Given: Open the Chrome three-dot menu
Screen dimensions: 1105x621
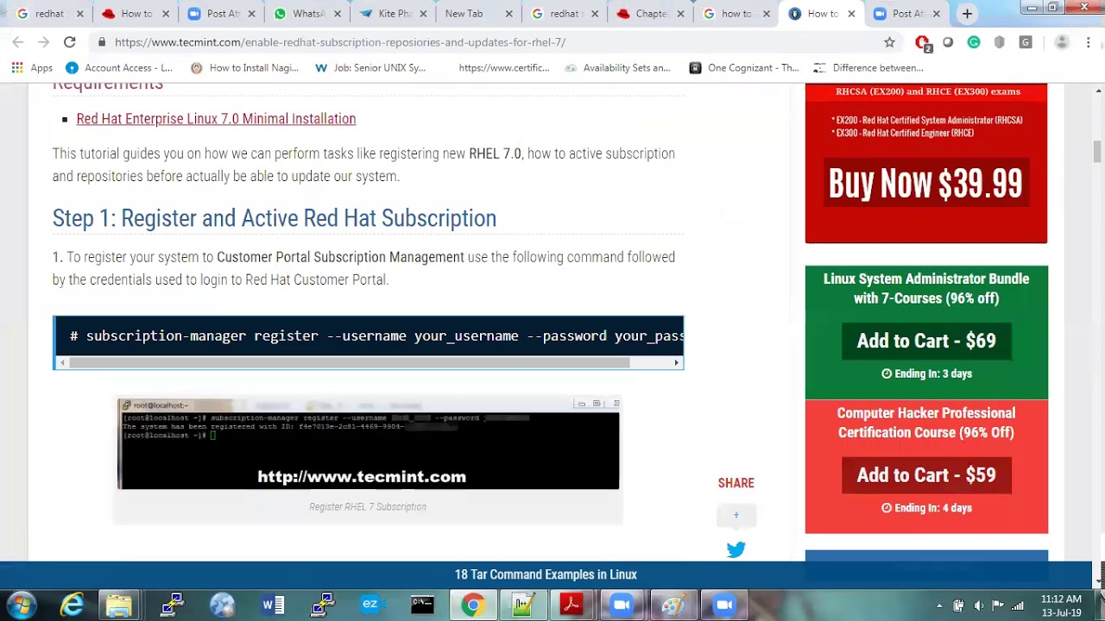Looking at the screenshot, I should [1088, 42].
